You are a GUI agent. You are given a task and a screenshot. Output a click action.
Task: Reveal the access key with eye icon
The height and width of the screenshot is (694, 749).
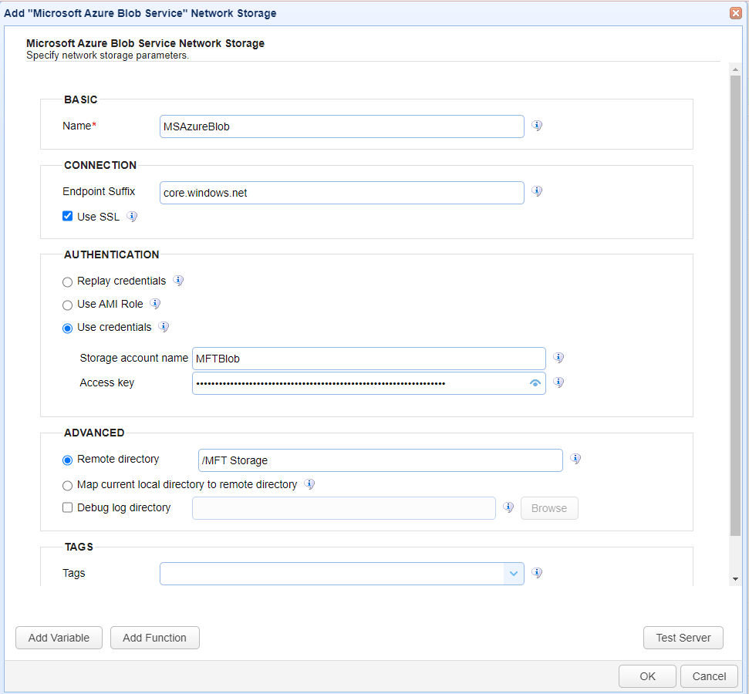point(535,383)
